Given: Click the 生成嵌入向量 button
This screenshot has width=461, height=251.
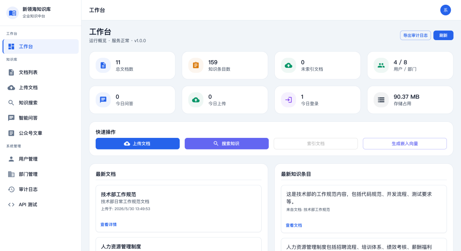Looking at the screenshot, I should (x=405, y=143).
